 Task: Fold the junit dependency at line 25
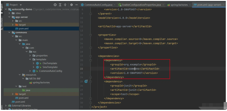(x=91, y=81)
